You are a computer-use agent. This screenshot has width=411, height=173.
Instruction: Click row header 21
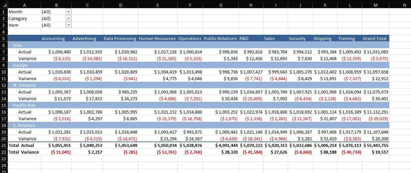4,145
